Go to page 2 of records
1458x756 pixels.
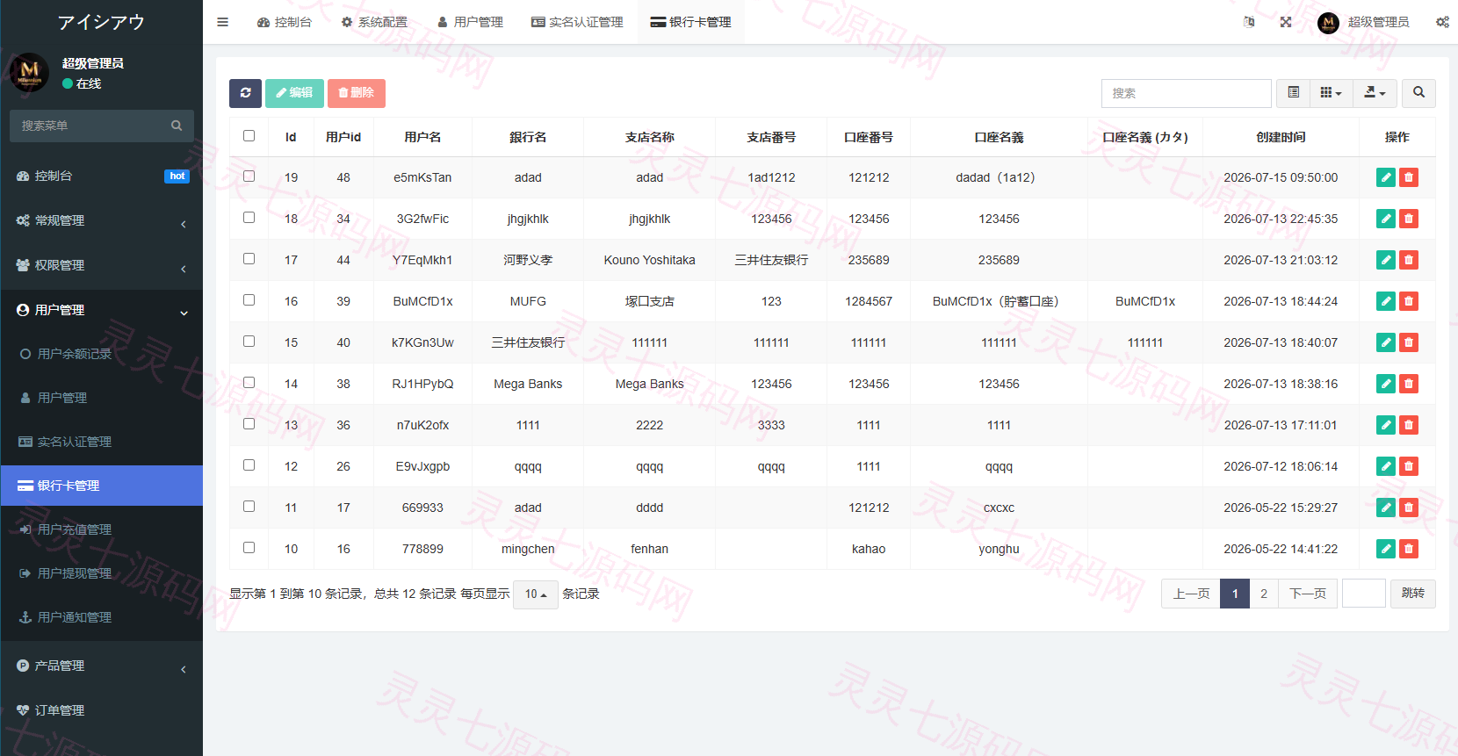click(x=1264, y=594)
